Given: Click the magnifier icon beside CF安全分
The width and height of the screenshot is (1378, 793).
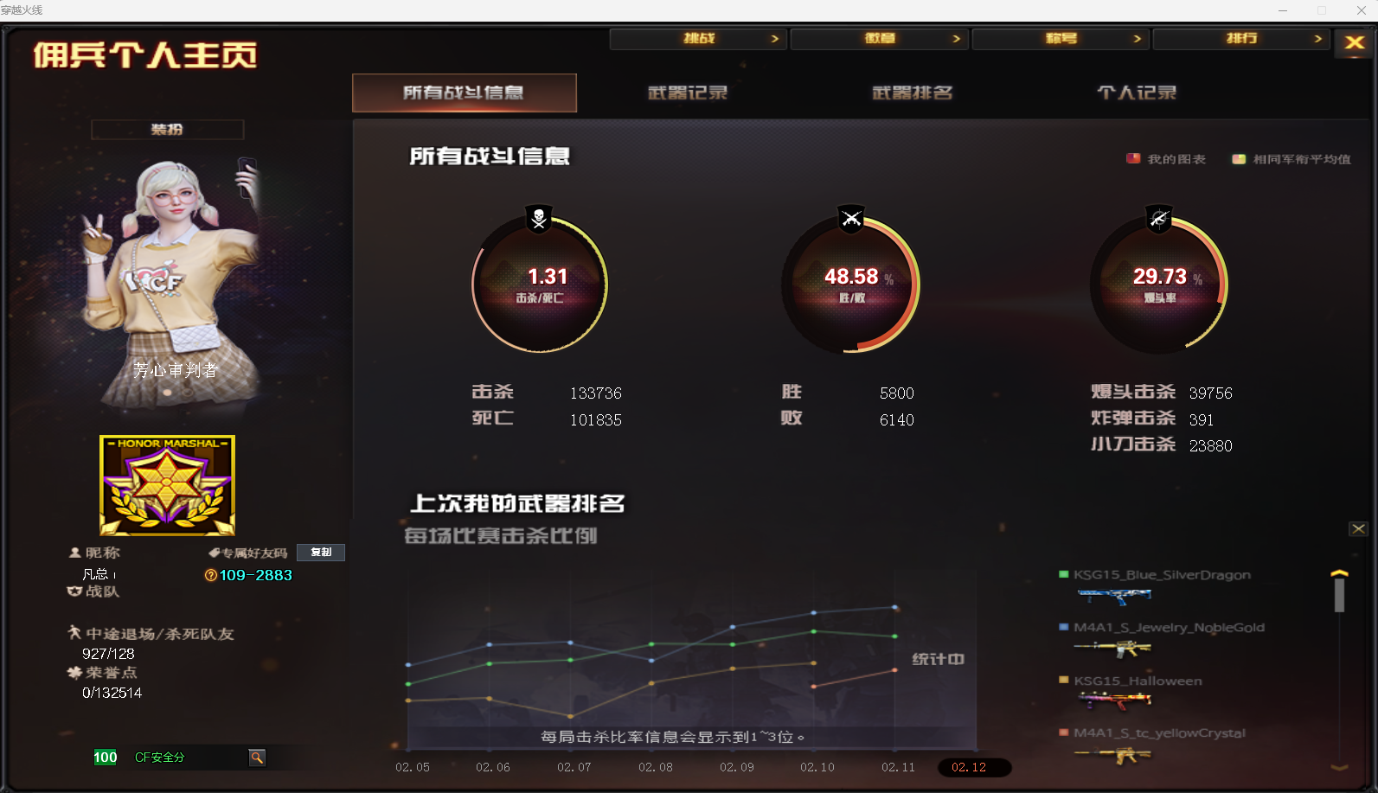Looking at the screenshot, I should 257,758.
